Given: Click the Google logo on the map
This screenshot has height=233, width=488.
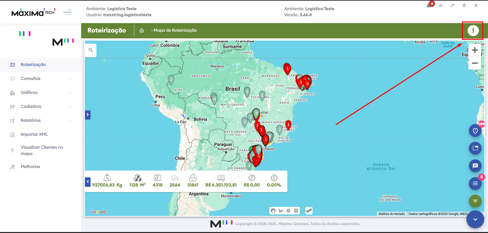Looking at the screenshot, I should [x=97, y=212].
